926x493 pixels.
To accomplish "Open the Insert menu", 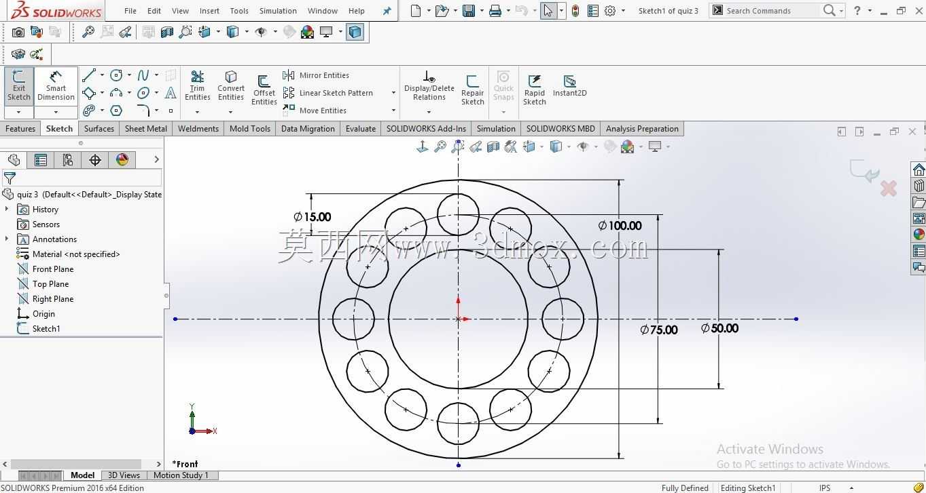I will coord(209,11).
